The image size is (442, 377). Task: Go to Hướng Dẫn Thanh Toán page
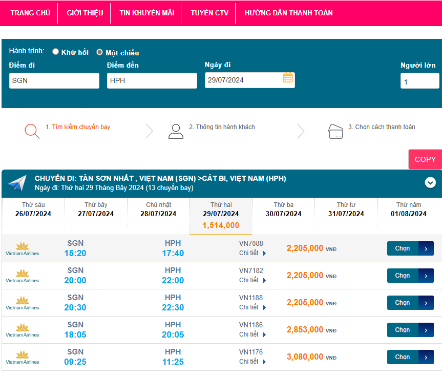288,13
